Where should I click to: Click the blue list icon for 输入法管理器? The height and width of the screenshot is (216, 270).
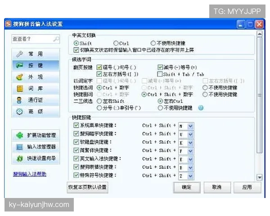pos(19,147)
